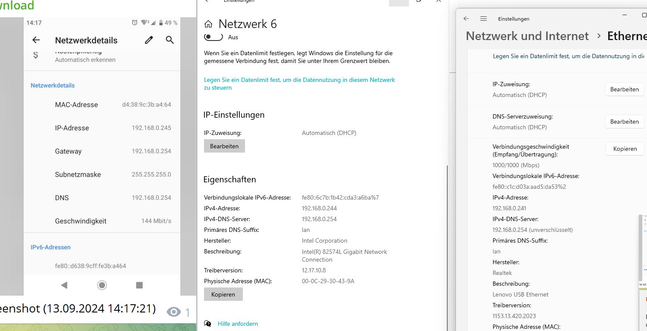Click IPv4-Adresse value 192.168.0.244

319,208
